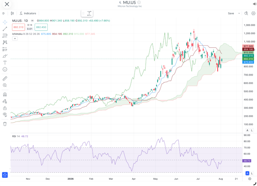Open the forecasting and position tools
257x186 pixels.
pyautogui.click(x=5, y=49)
